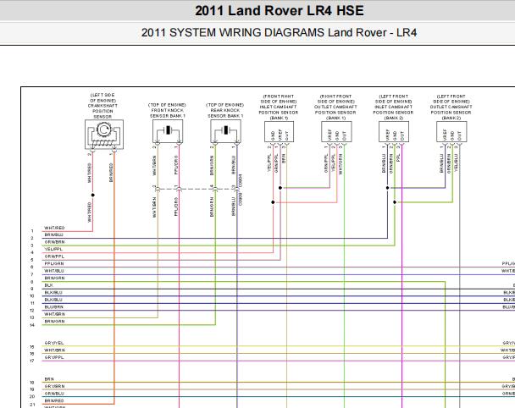Click the splice dot on the crankshaft WHT/RED wire

pyautogui.click(x=93, y=195)
